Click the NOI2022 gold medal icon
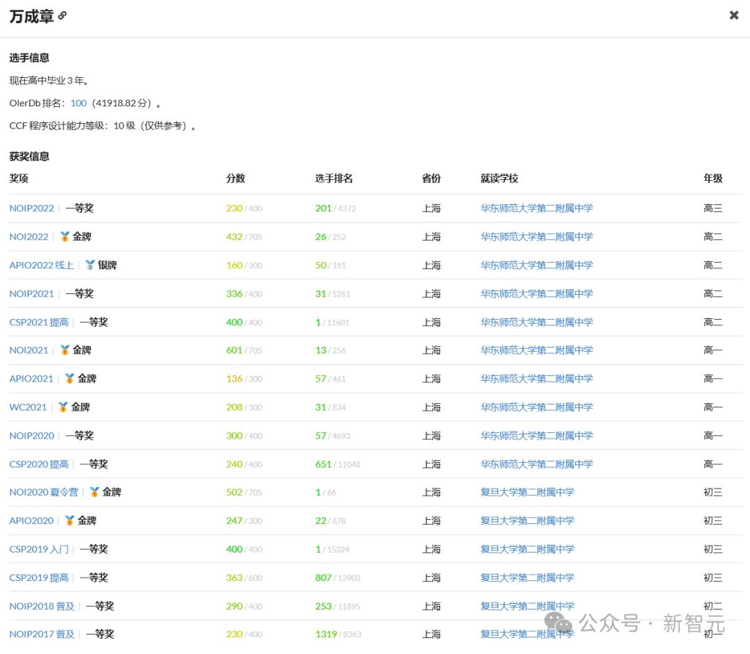The image size is (750, 654). (x=65, y=236)
